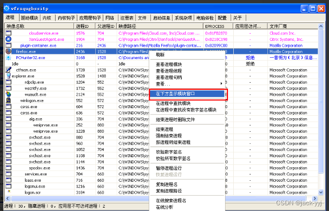Screen dimensions: 329x211
Task: Select 校验所有数字签名 menu entry
Action: coord(187,158)
